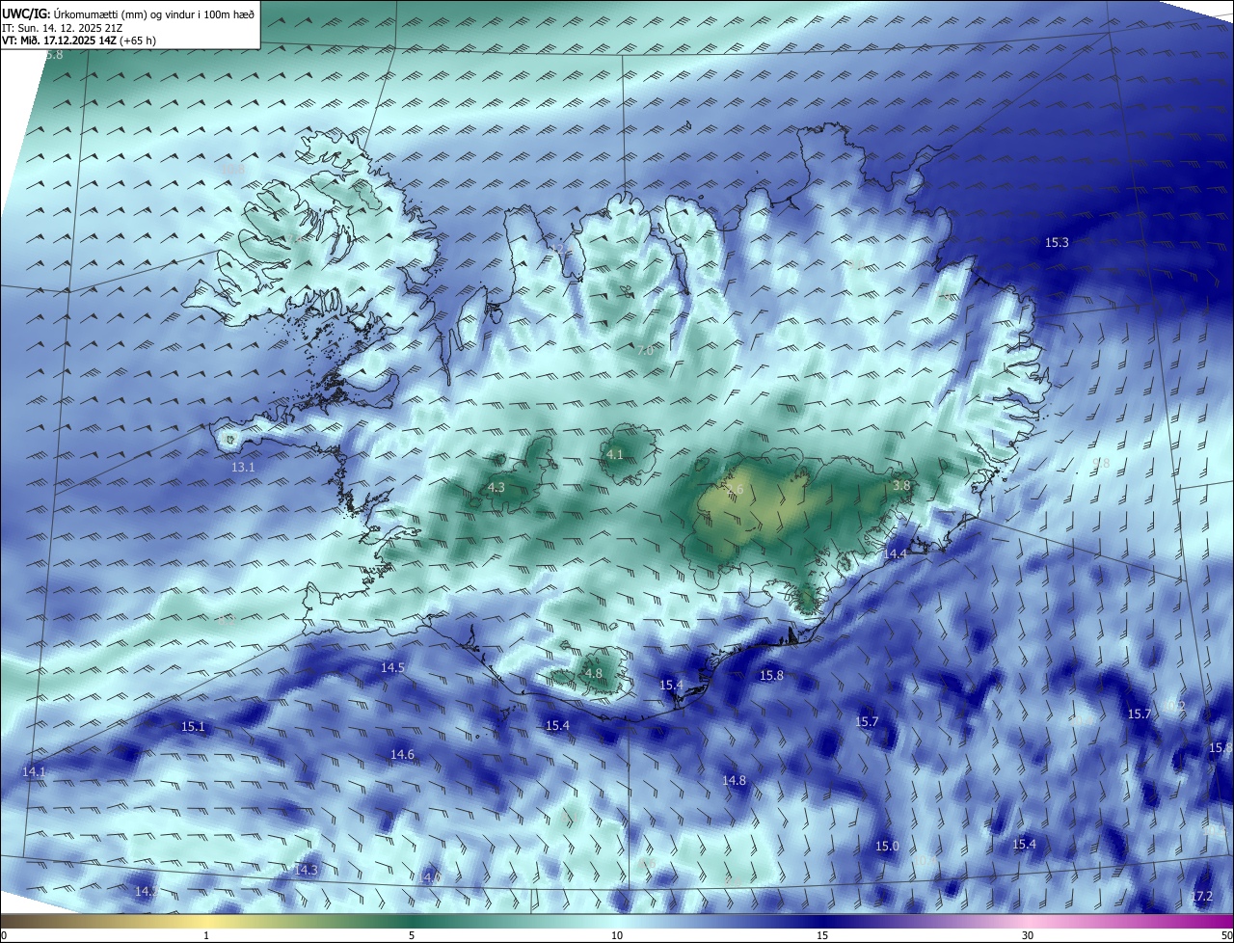Click the 13.1 value label on the map

[243, 467]
